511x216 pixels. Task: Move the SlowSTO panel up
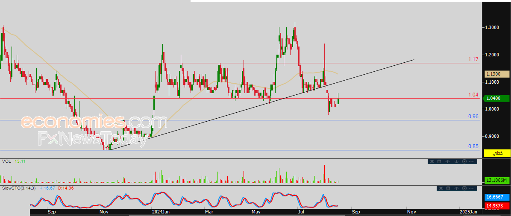456,188
